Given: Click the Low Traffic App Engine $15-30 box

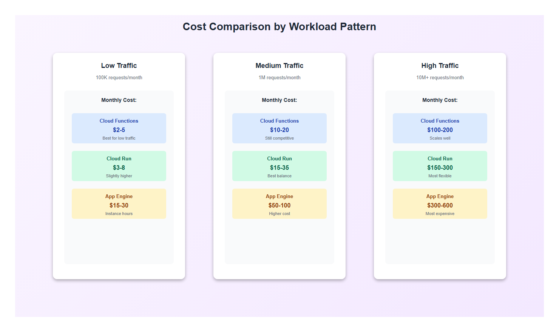Looking at the screenshot, I should (x=119, y=204).
